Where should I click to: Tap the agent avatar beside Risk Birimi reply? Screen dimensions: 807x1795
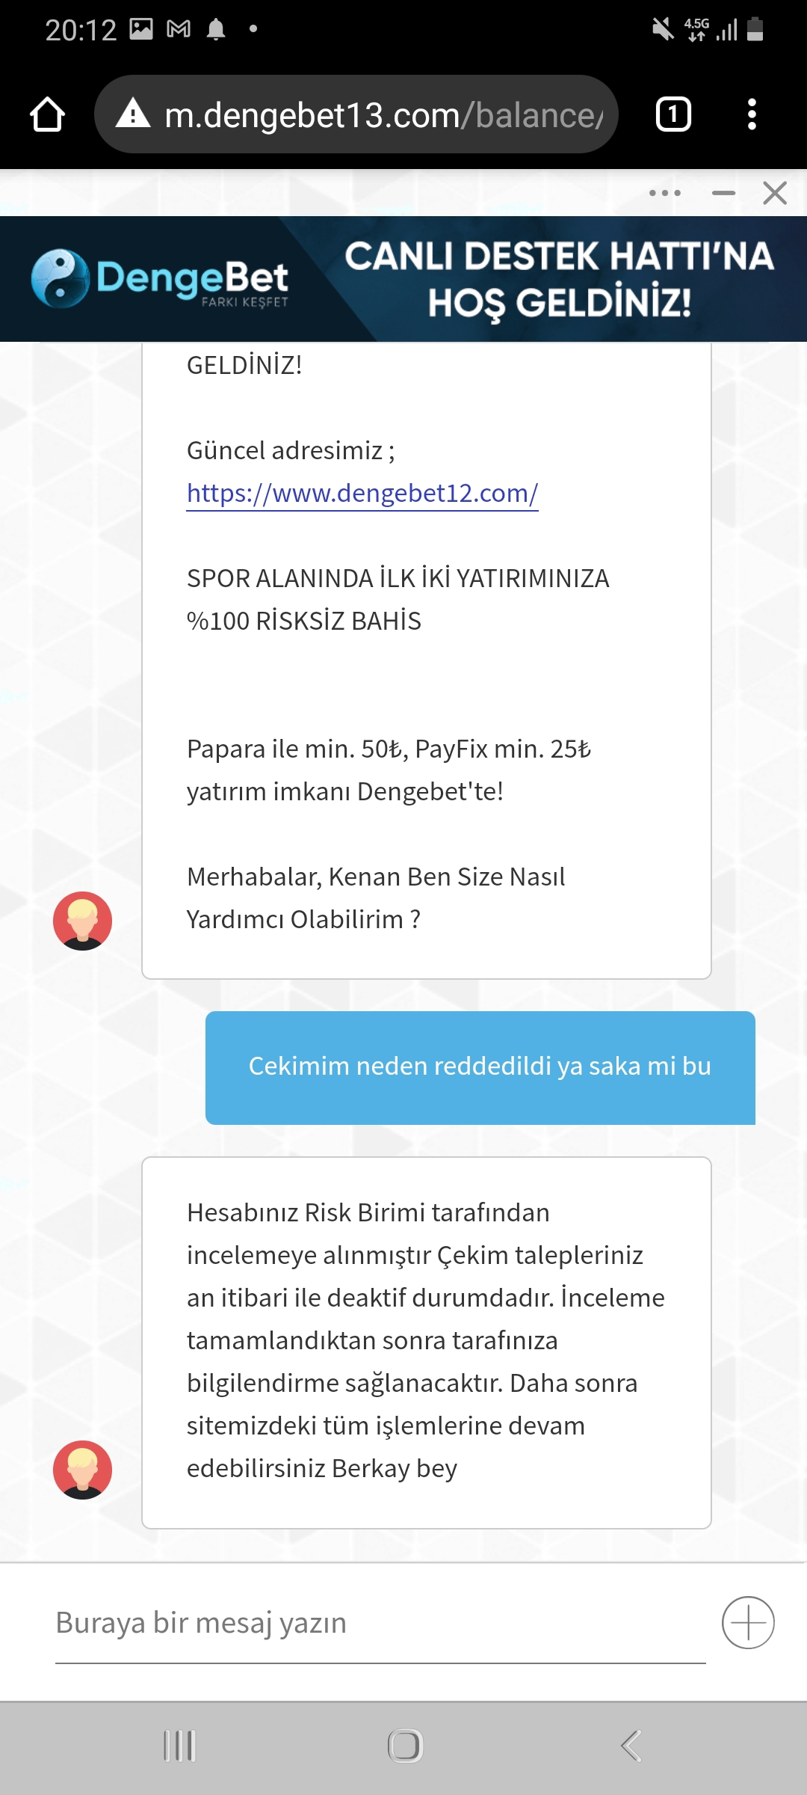[82, 1470]
